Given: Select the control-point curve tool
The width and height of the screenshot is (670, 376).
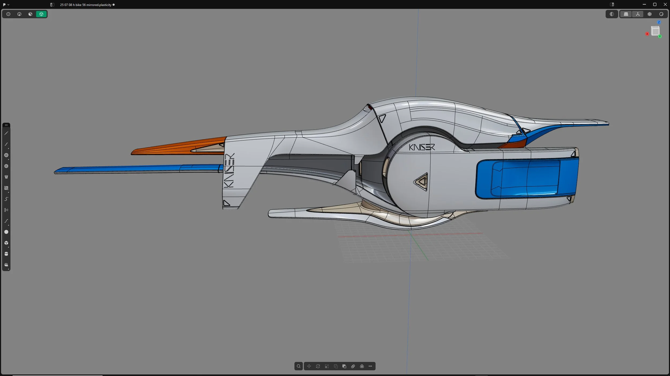Looking at the screenshot, I should [x=6, y=199].
